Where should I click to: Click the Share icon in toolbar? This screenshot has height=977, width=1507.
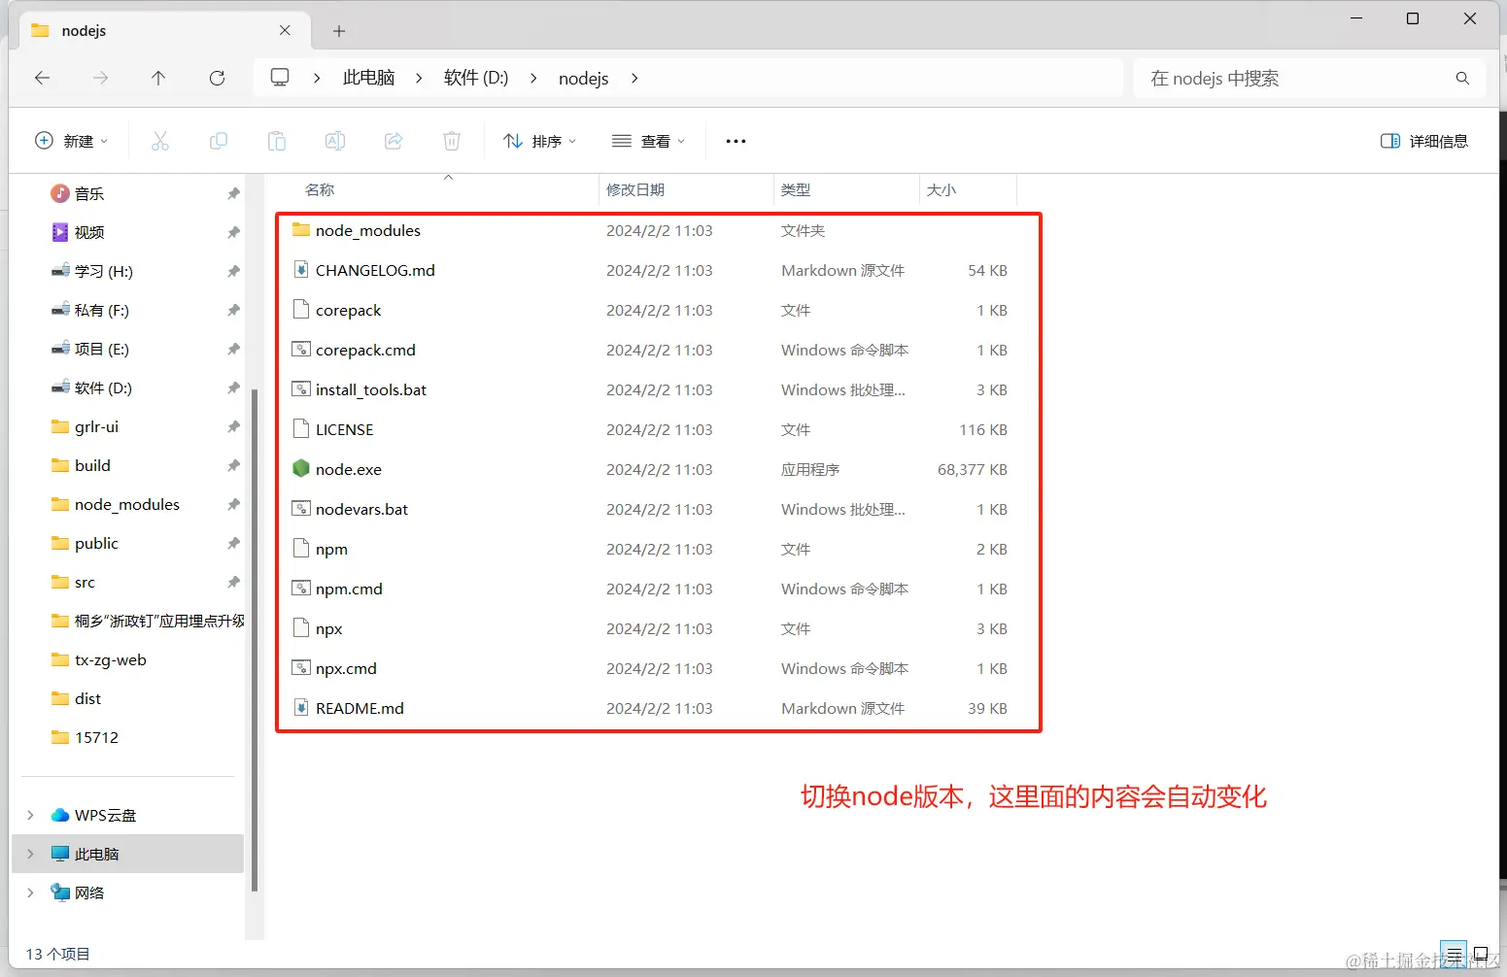394,141
